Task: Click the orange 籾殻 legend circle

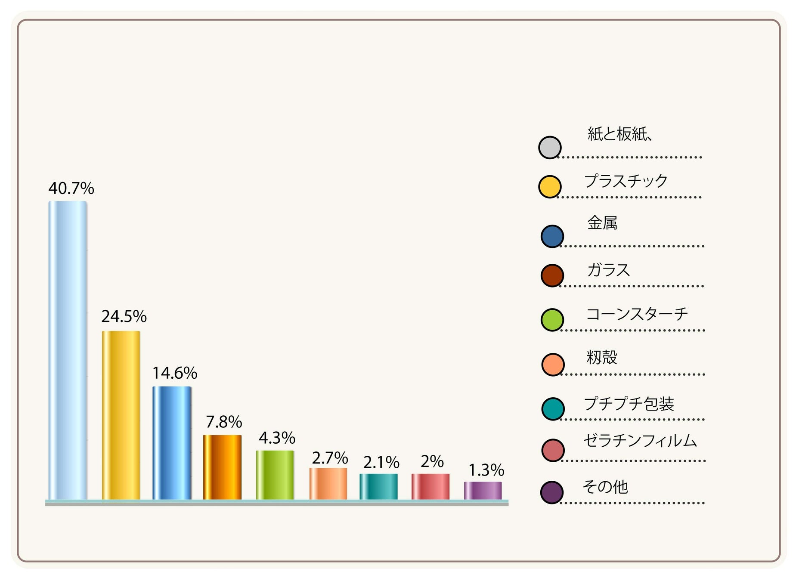Action: click(553, 365)
